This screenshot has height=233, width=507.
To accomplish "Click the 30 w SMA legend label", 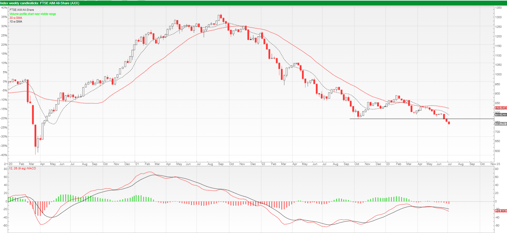I will point(16,18).
